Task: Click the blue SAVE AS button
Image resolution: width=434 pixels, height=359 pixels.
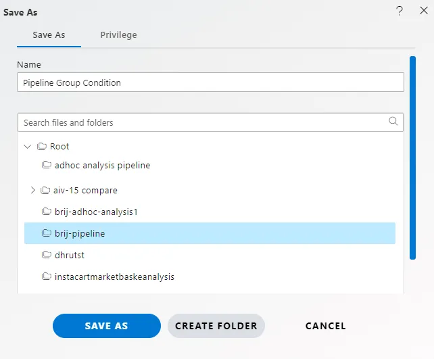Action: click(107, 326)
